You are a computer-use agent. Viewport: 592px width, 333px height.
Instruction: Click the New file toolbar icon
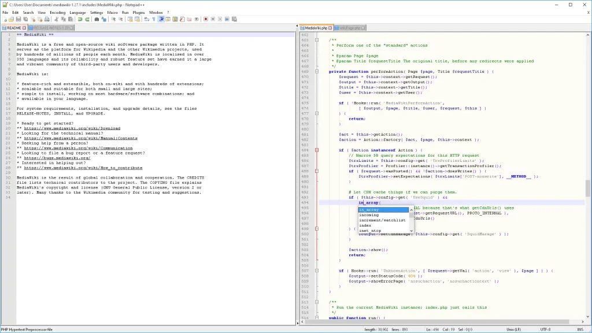pos(5,19)
